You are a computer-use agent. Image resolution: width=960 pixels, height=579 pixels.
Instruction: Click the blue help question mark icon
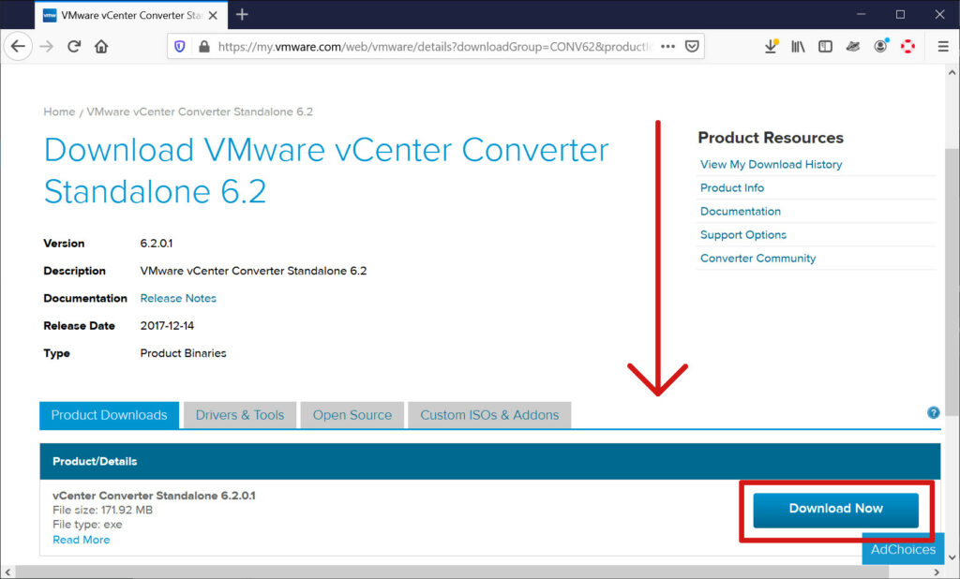933,412
